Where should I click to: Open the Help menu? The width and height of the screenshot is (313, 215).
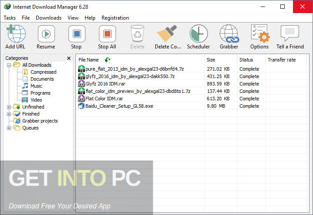click(90, 18)
